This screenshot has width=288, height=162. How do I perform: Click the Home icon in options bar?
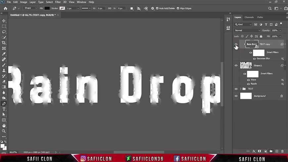tap(5, 8)
